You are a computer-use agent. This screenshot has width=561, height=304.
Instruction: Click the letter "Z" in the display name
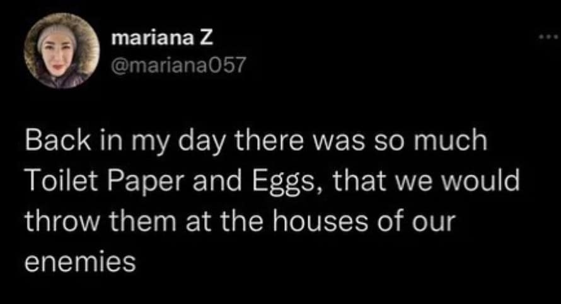[x=206, y=38]
